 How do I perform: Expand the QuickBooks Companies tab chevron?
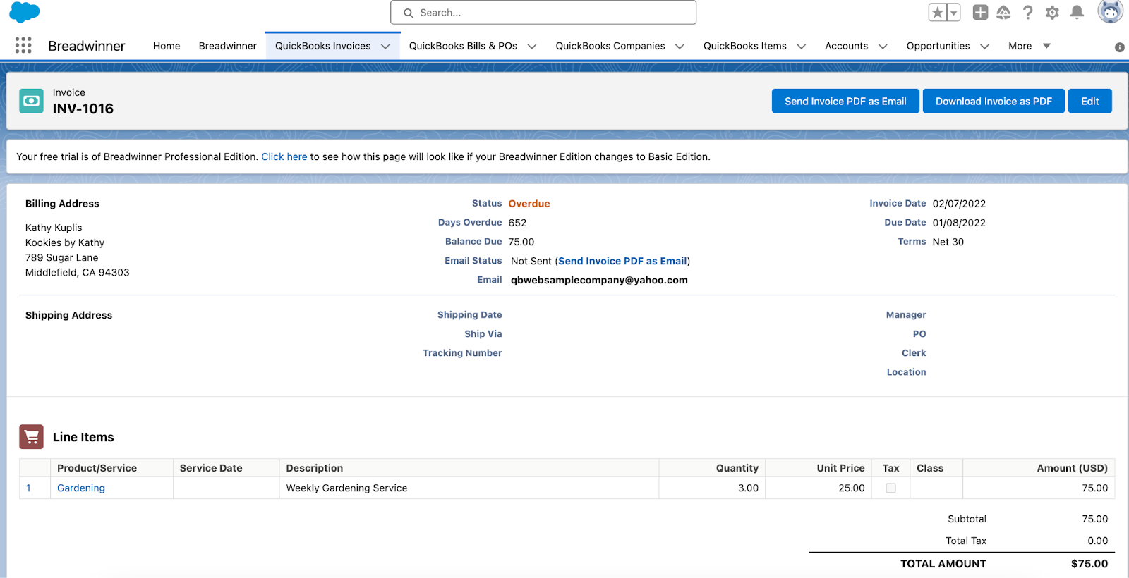click(680, 47)
